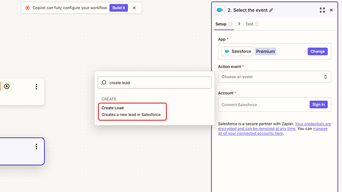Open the credentials encryption info link
The image size is (342, 192).
click(313, 124)
